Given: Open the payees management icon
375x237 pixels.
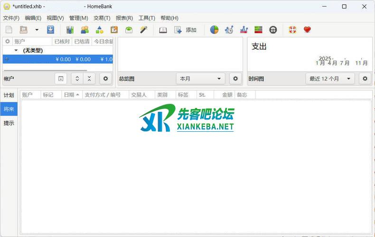Looking at the screenshot, I should [84, 30].
